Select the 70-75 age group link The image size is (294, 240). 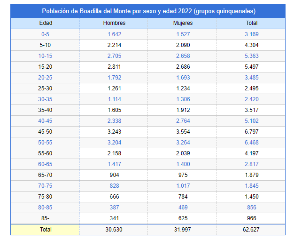tap(46, 186)
